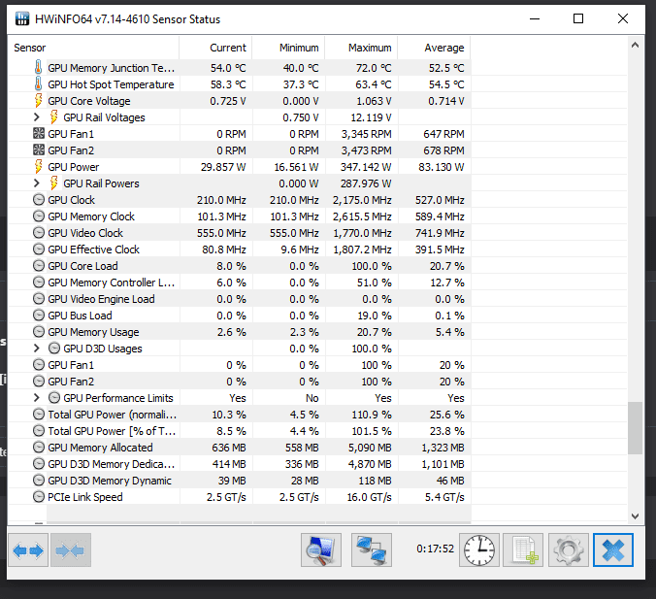The width and height of the screenshot is (656, 599).
Task: Click GPU Memory Junction thermometer icon
Action: click(x=38, y=67)
